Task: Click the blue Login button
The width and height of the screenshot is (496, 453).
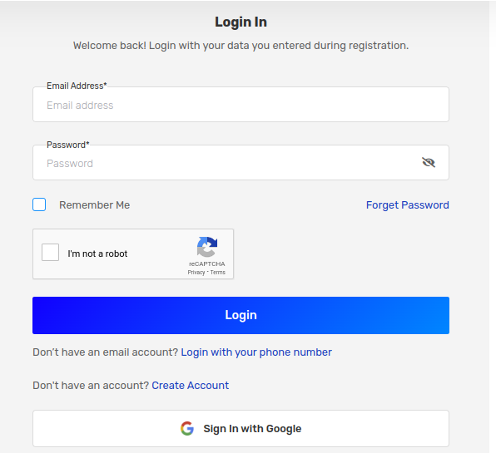Action: tap(241, 315)
